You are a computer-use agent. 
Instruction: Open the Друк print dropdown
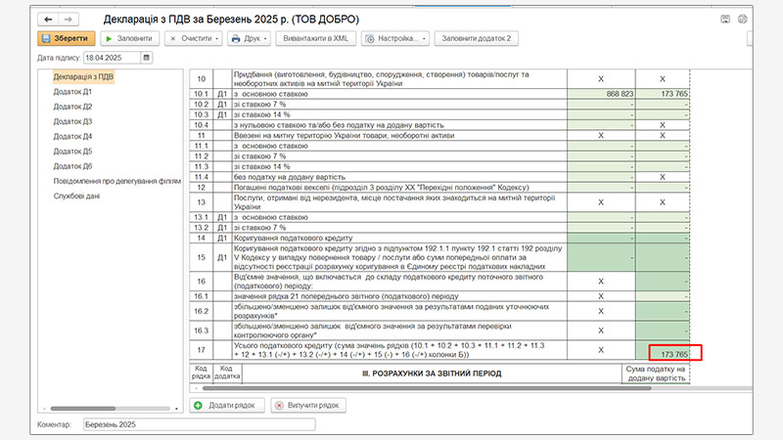[x=250, y=38]
